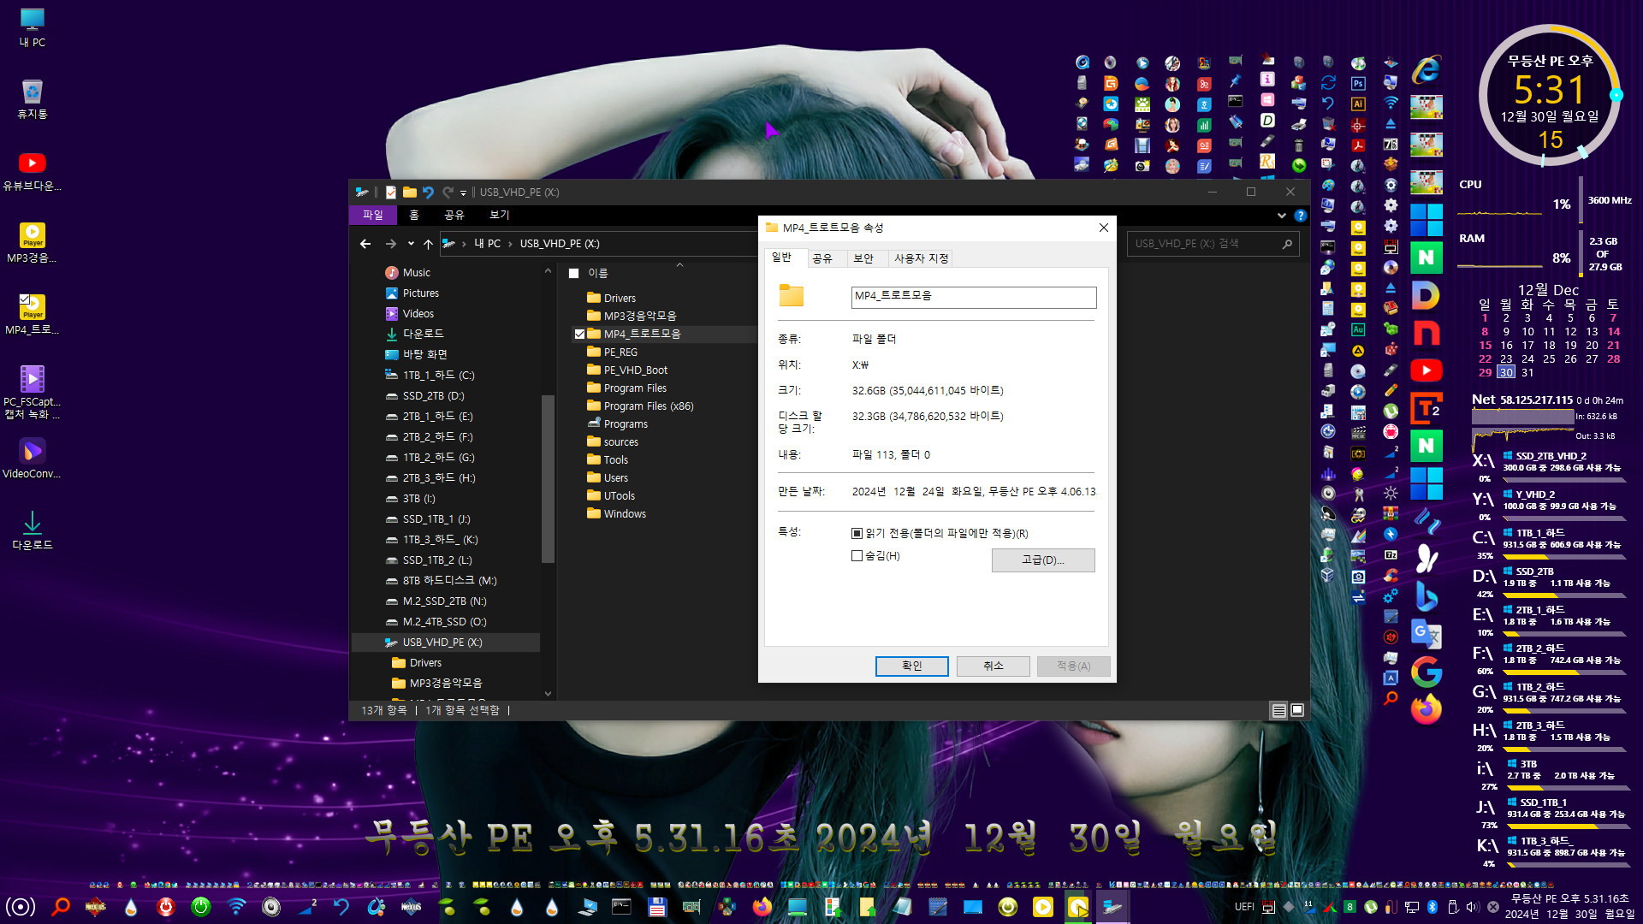Click the navigation pane down arrow
Screen dimensions: 1643x924
pyautogui.click(x=548, y=694)
